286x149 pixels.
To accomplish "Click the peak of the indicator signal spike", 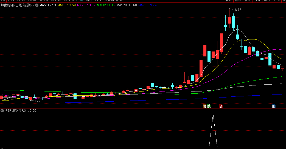I will pyautogui.click(x=213, y=114).
